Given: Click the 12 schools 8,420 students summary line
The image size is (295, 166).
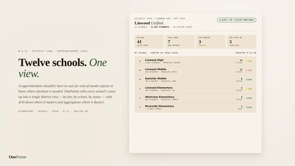Looking at the screenshot, I should point(163,27).
